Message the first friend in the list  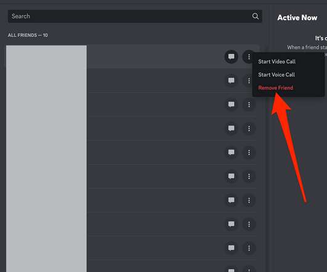click(x=231, y=57)
